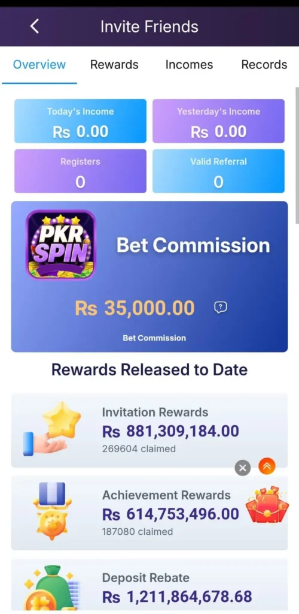Viewport: 299px width, 614px height.
Task: Tap the Yesterday's Income card
Action: (219, 121)
